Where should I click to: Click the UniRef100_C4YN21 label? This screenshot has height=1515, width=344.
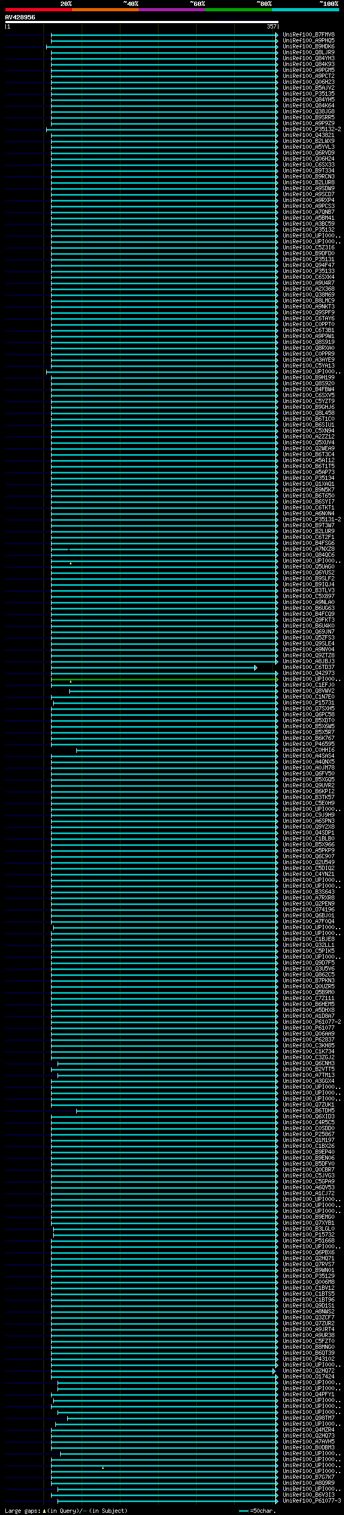click(x=309, y=874)
